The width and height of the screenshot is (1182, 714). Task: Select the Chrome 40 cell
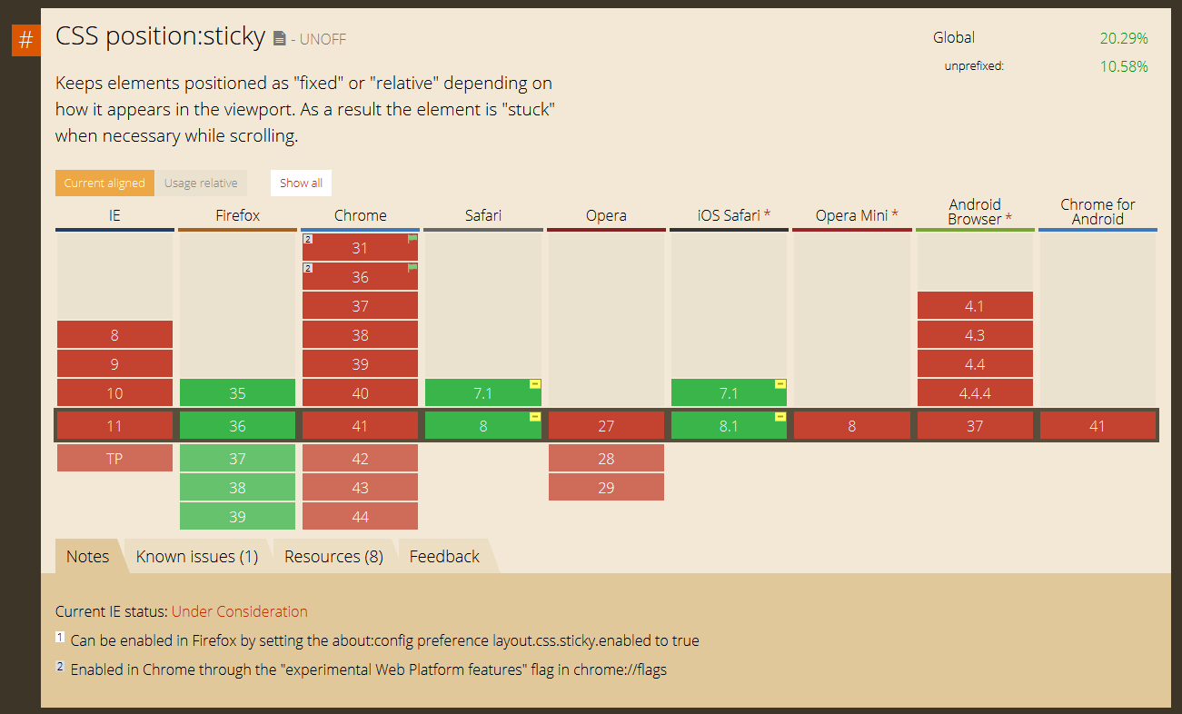(361, 393)
